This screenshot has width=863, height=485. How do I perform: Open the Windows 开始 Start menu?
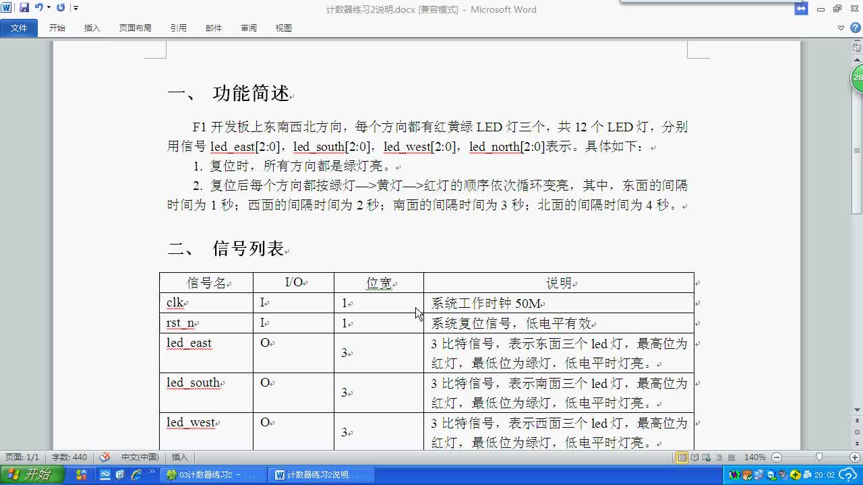point(32,475)
